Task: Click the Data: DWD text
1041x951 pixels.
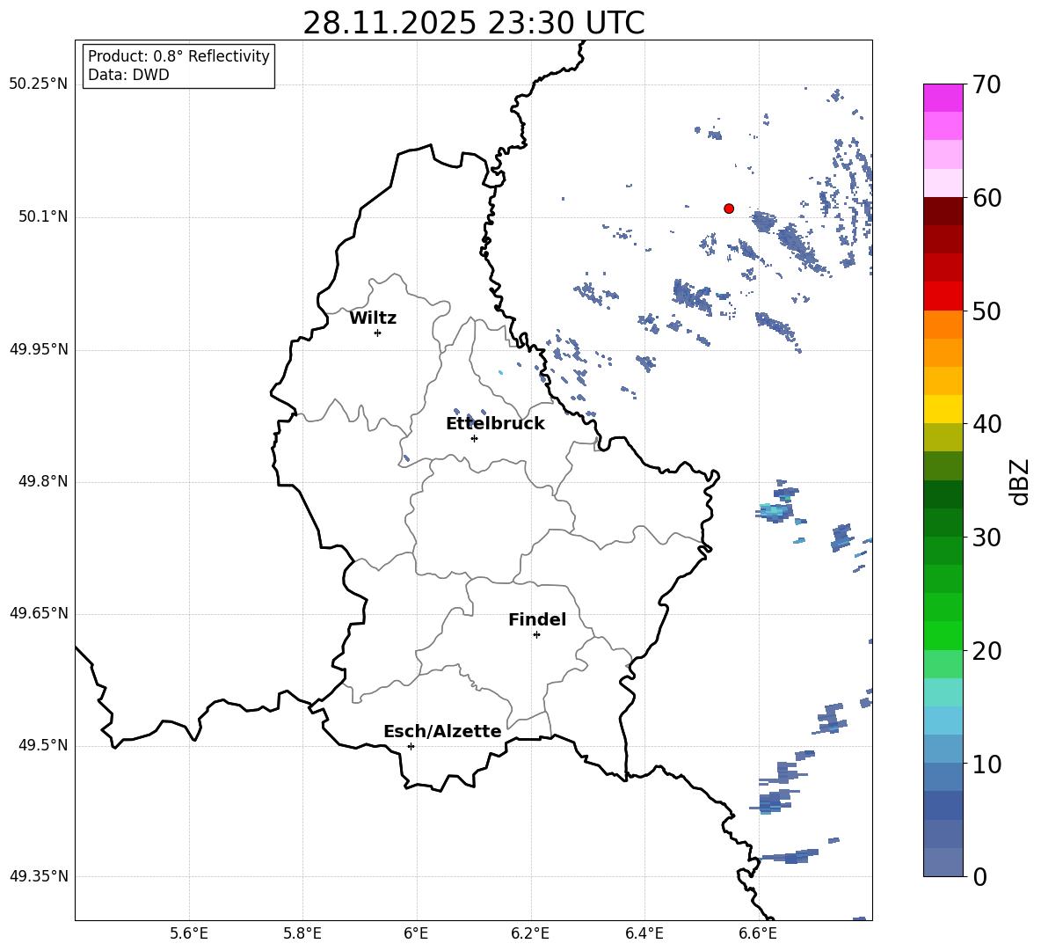Action: coord(128,75)
